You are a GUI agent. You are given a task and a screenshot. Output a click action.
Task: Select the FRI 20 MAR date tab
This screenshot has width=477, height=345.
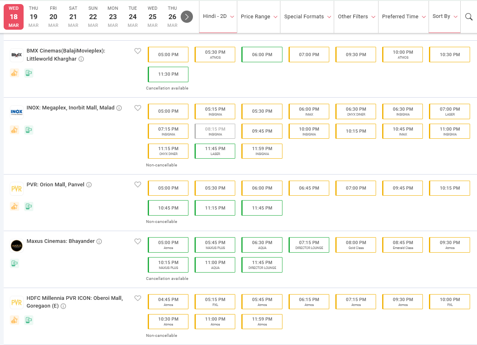pyautogui.click(x=53, y=17)
